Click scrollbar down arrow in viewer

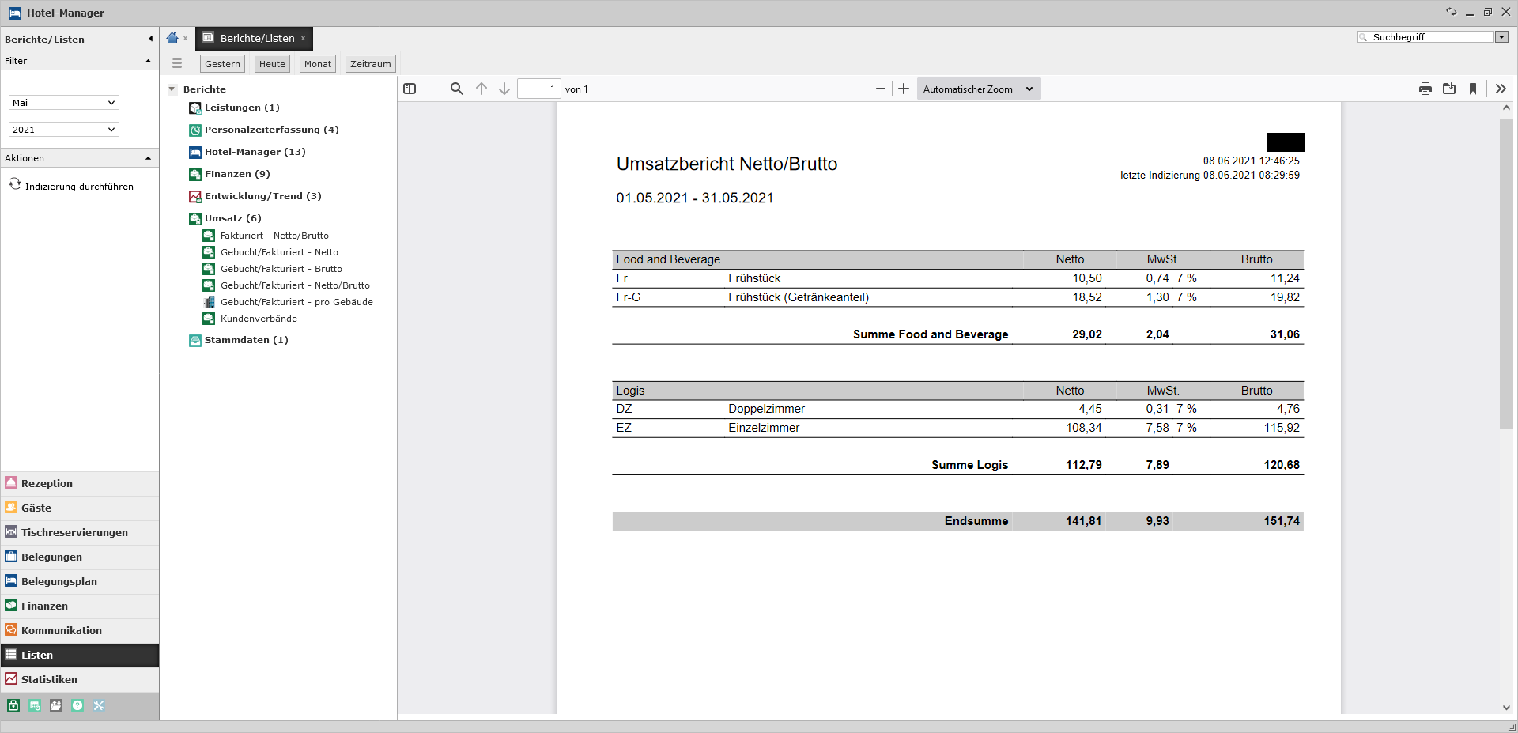[x=1506, y=708]
